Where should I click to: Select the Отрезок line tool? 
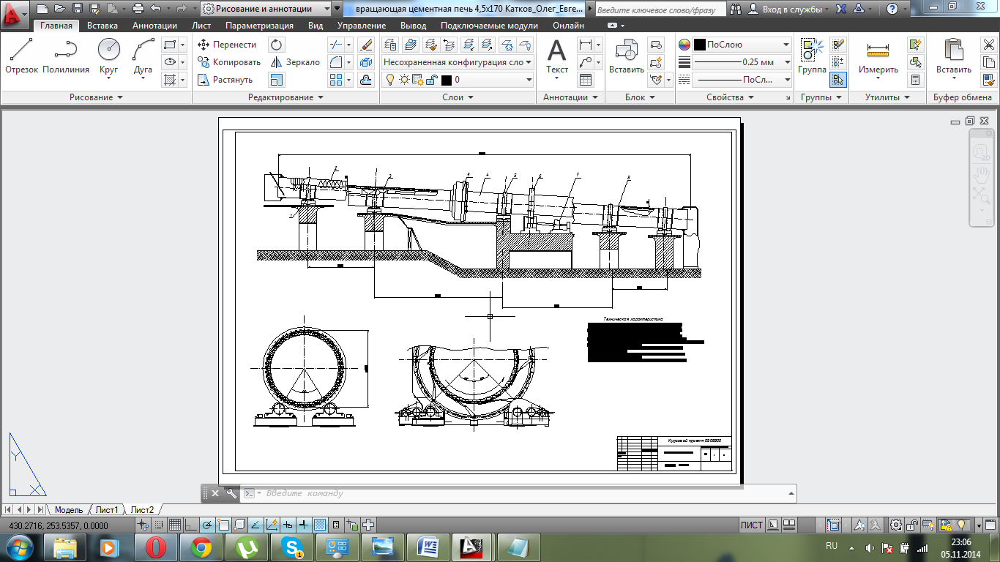21,56
